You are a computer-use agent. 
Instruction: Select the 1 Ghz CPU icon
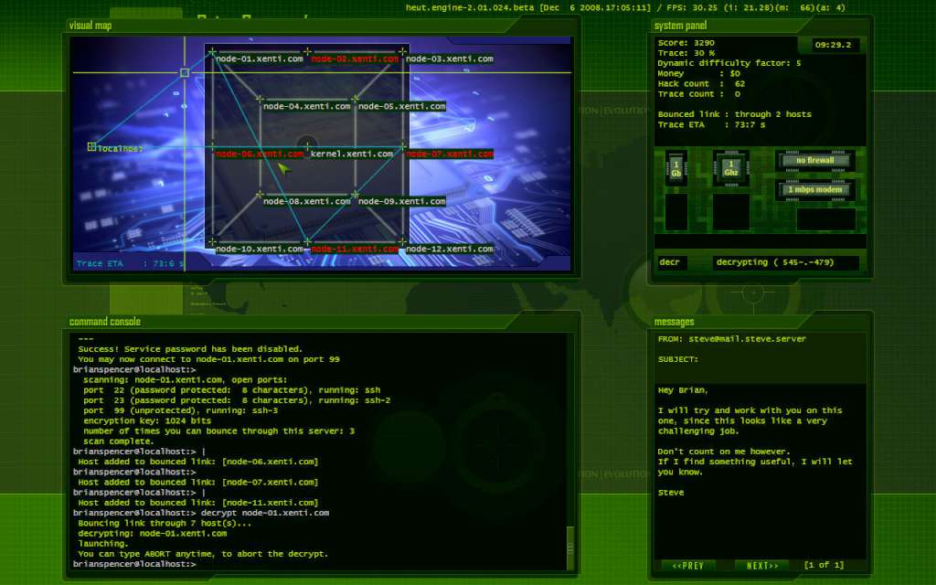click(x=729, y=168)
